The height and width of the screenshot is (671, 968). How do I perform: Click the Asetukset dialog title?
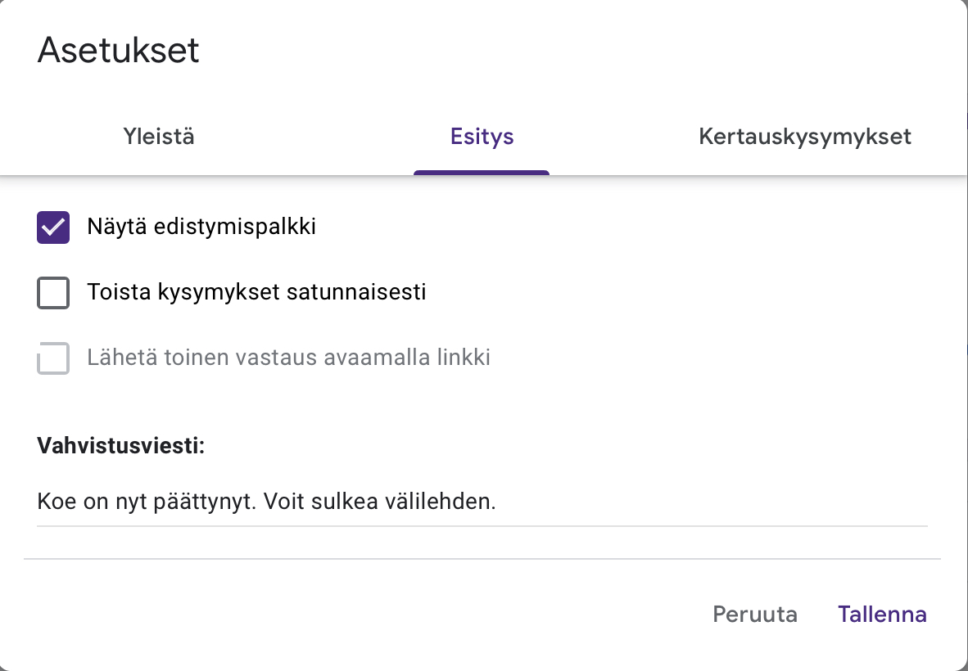click(119, 51)
